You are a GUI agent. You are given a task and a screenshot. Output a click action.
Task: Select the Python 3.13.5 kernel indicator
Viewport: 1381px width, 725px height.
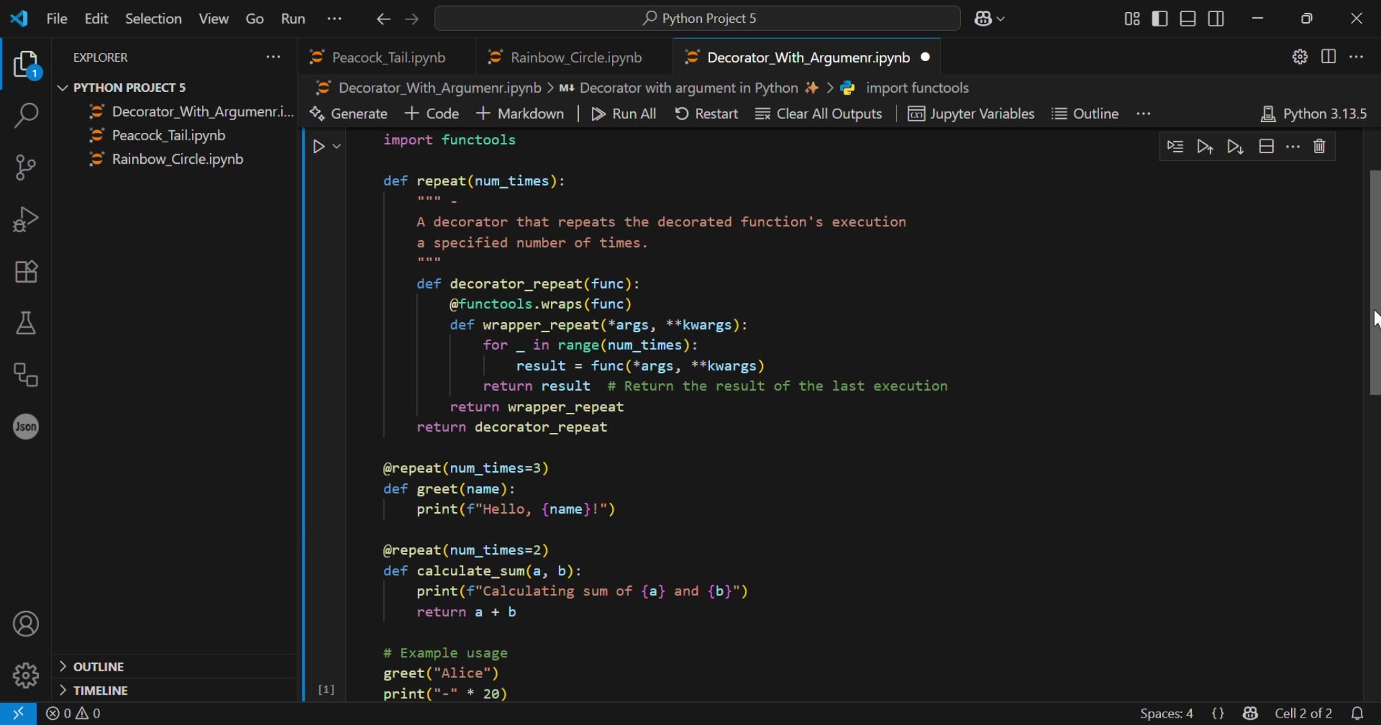click(x=1314, y=113)
